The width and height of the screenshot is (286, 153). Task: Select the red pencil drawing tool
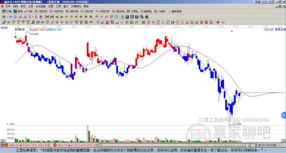4,22
